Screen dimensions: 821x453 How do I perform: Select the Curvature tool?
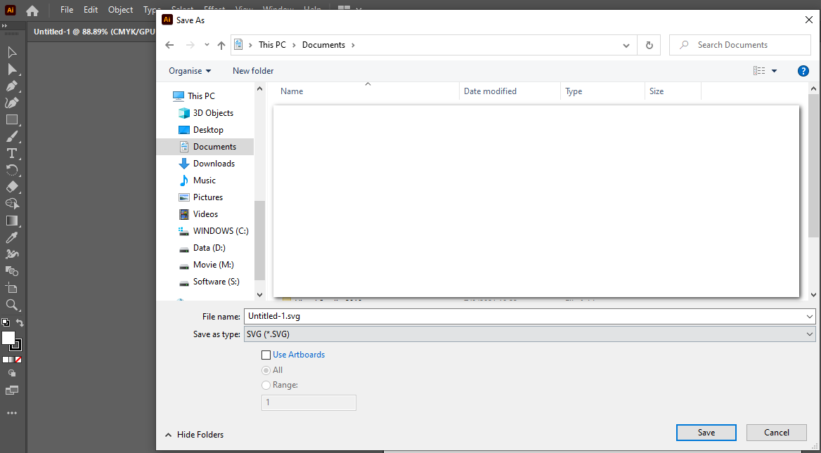click(x=11, y=103)
